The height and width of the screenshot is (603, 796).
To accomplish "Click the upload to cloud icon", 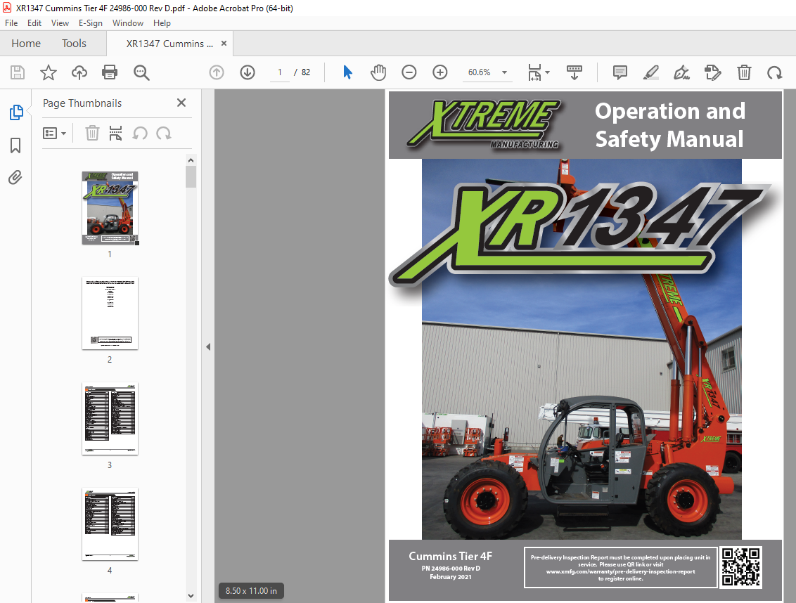I will tap(79, 72).
